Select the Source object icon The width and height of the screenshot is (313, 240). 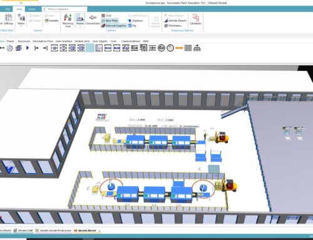(x=36, y=48)
